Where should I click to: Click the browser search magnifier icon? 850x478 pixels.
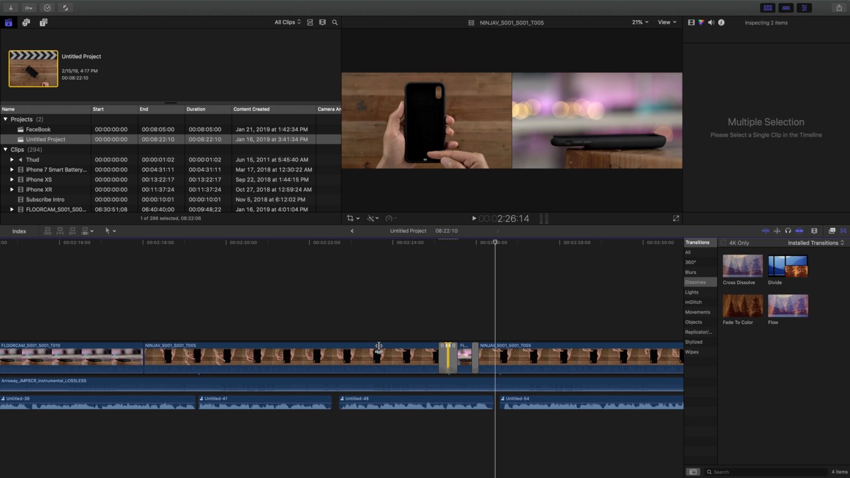pos(335,22)
